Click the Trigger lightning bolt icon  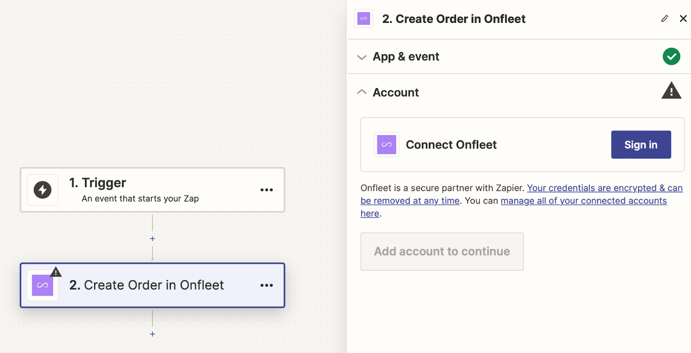click(x=42, y=190)
